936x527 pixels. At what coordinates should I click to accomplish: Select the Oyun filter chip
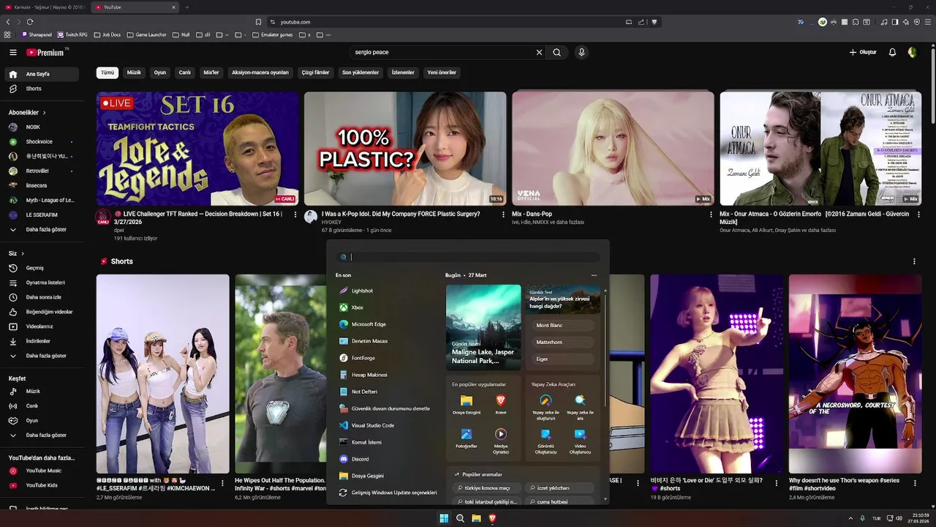[x=160, y=72]
